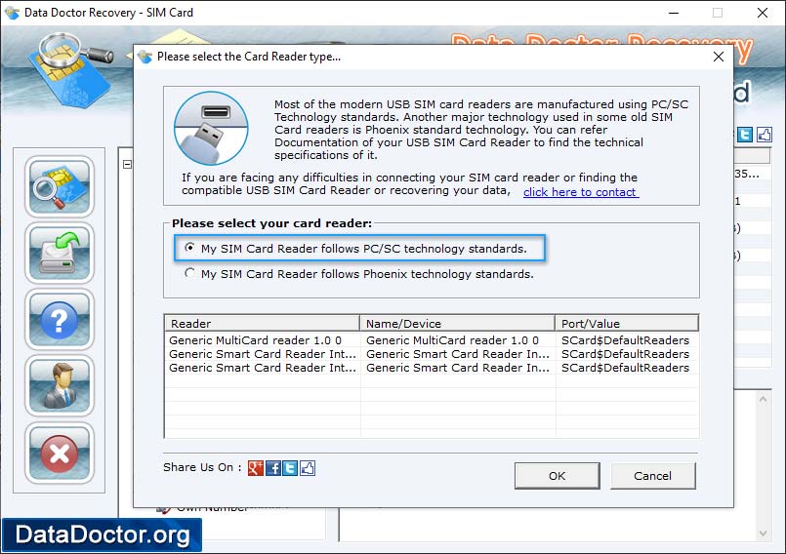Close the Card Reader type dialog
The image size is (786, 554).
pyautogui.click(x=719, y=57)
